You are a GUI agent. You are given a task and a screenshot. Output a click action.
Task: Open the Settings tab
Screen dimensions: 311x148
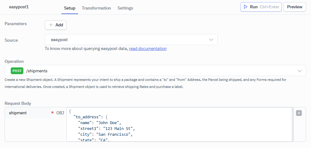point(125,8)
